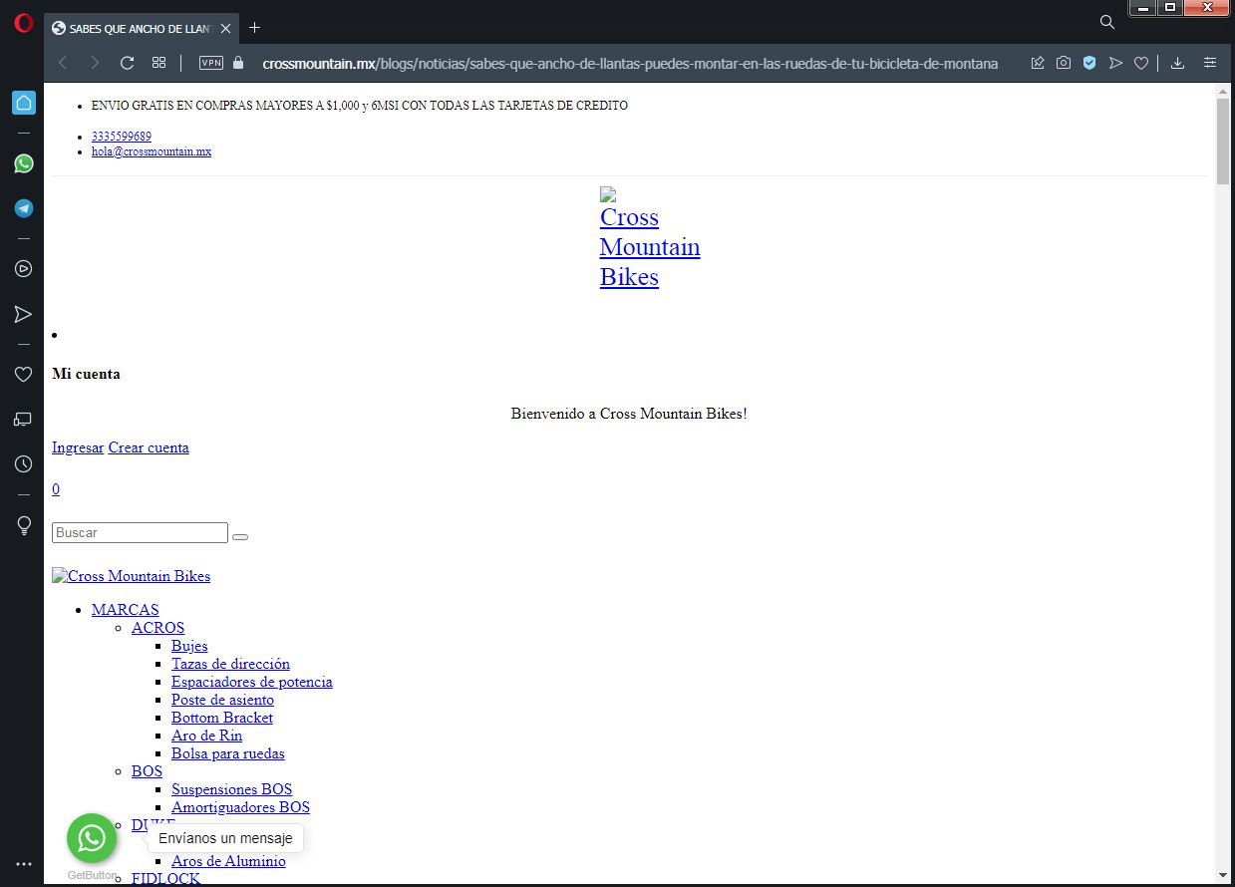Open the Speed Dial start page grid
This screenshot has height=887, width=1235.
click(158, 63)
